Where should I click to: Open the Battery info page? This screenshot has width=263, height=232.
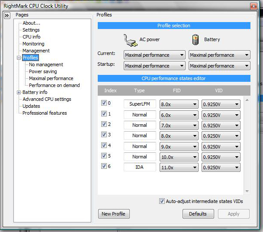coord(35,92)
